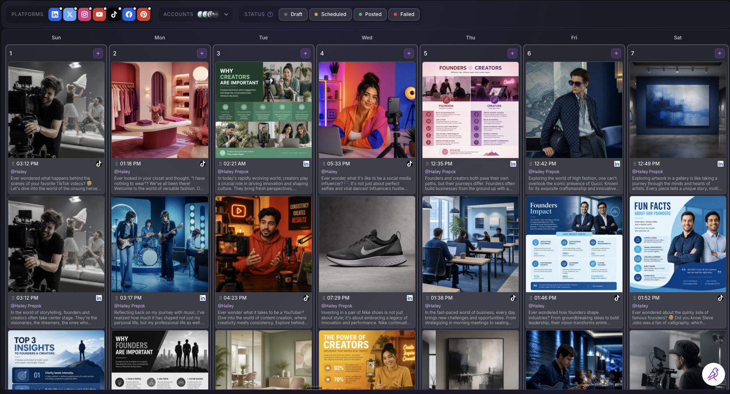Click LinkedIn icon on the 07:29 PM post
The image size is (730, 394).
[x=409, y=298]
